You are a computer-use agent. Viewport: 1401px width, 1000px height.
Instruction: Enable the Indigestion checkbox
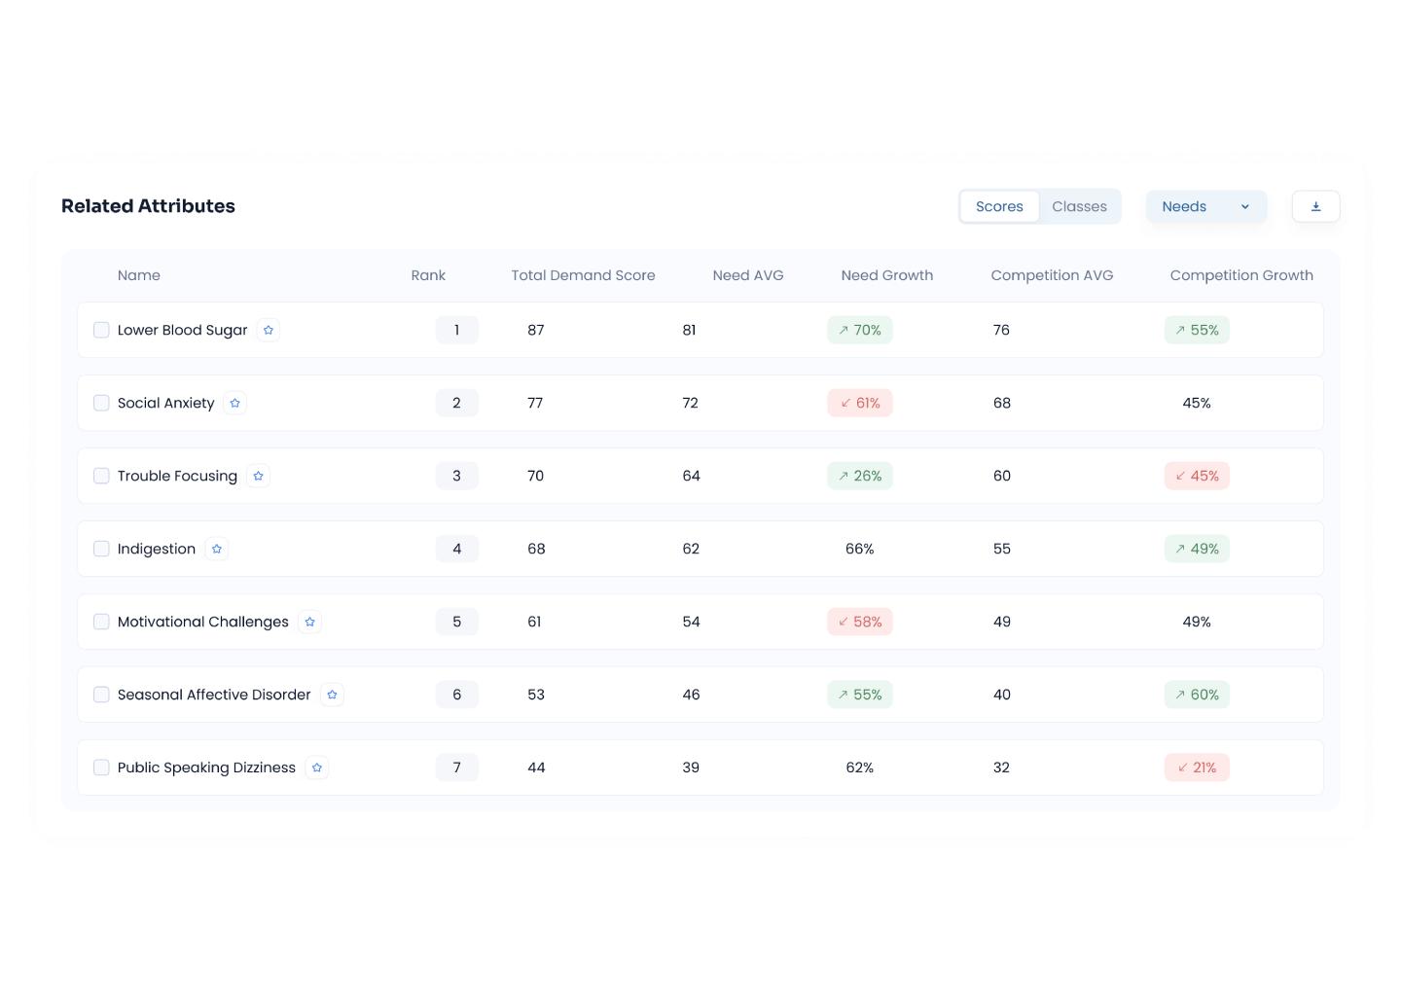coord(101,549)
